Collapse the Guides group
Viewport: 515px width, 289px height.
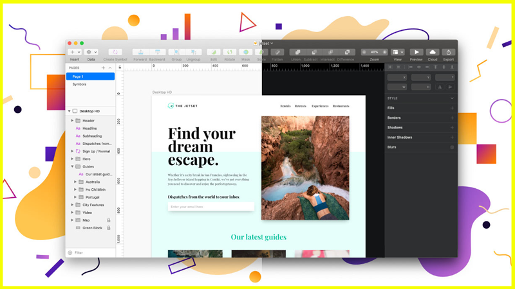pyautogui.click(x=72, y=166)
